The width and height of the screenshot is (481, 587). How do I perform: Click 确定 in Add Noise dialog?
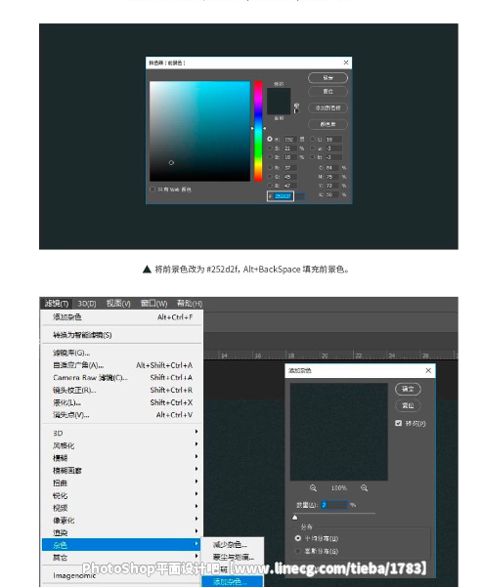pyautogui.click(x=408, y=389)
